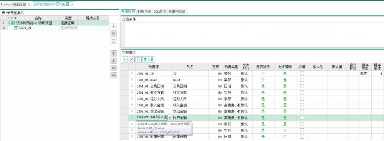Remove the 账户余额 field row

[x=132, y=118]
